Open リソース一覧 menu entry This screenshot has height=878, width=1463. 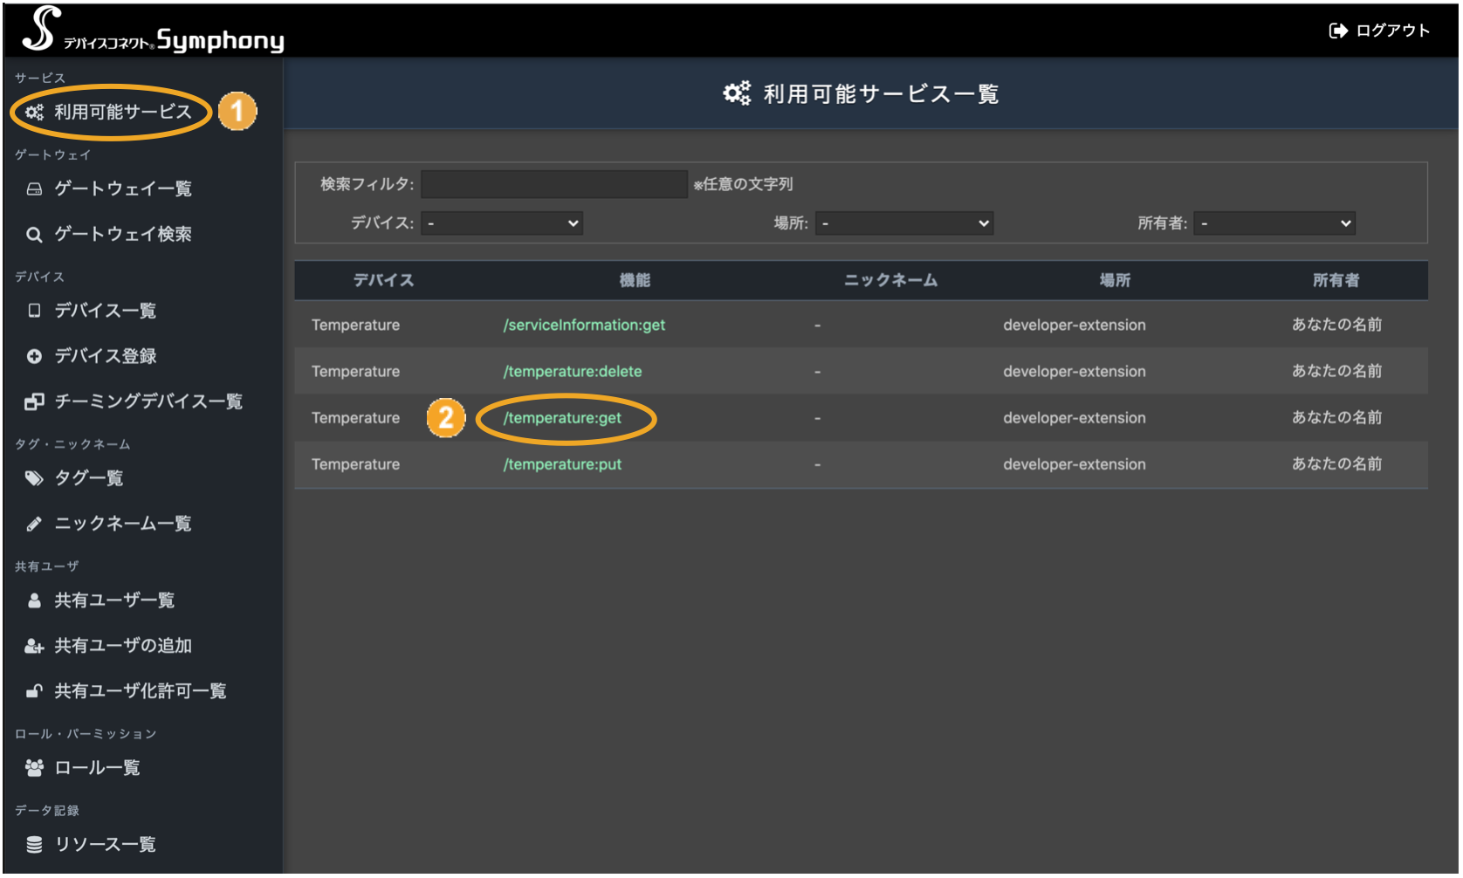tap(106, 845)
